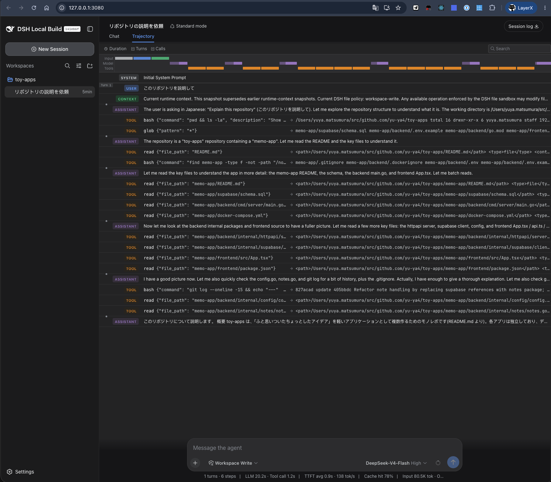
Task: Open the Initial System Prompt row
Action: pyautogui.click(x=325, y=78)
